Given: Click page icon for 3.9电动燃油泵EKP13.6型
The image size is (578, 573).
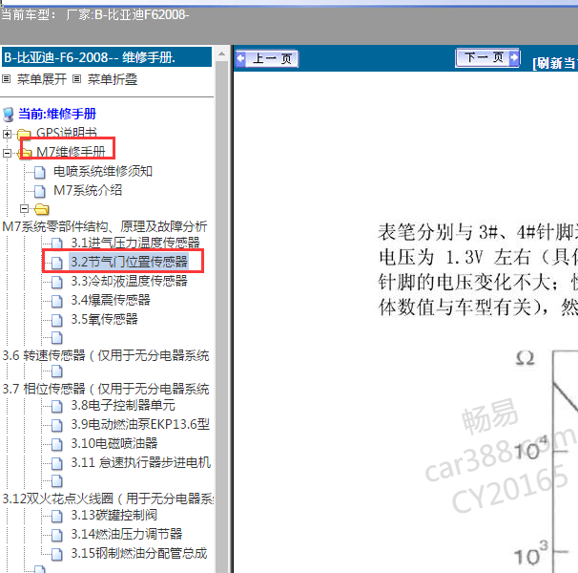Looking at the screenshot, I should pyautogui.click(x=57, y=426).
